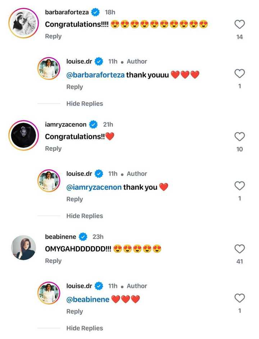Collapse replies under barbaraforteza's comment

[x=85, y=104]
